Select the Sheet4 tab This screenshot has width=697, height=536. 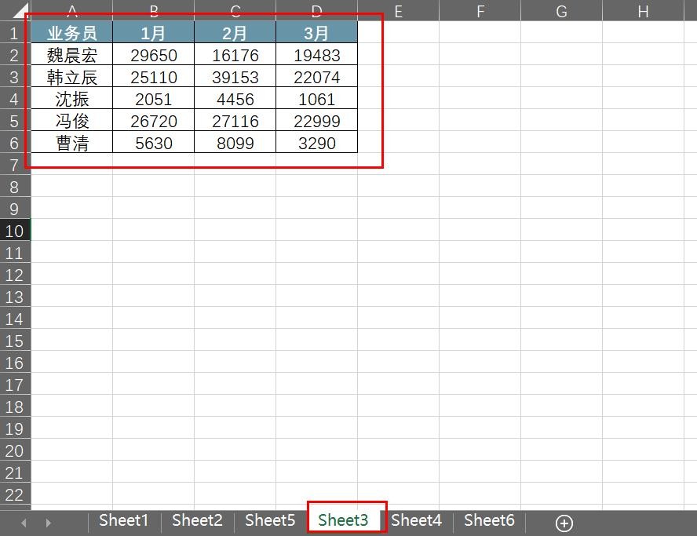(x=416, y=520)
